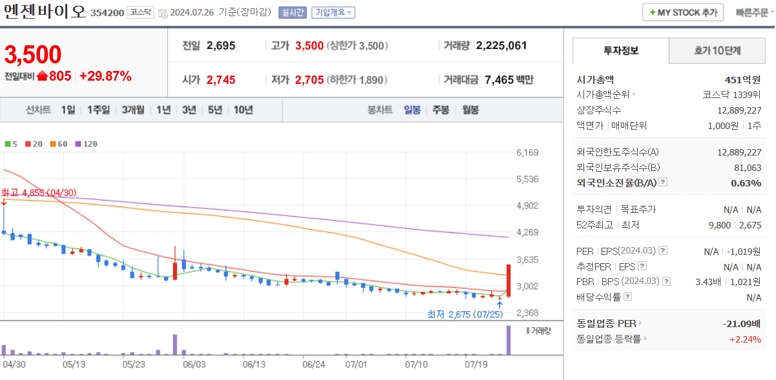
Task: Click the EPS value -1,019원
Action: point(744,251)
